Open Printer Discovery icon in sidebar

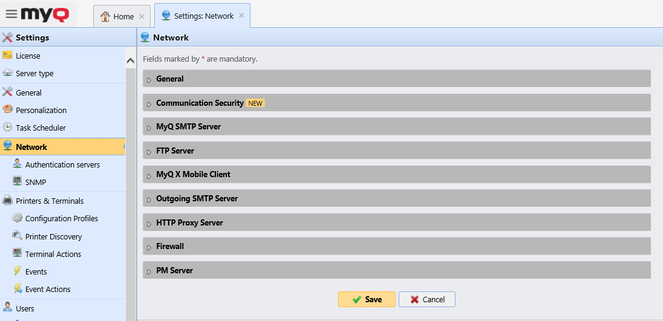point(17,236)
